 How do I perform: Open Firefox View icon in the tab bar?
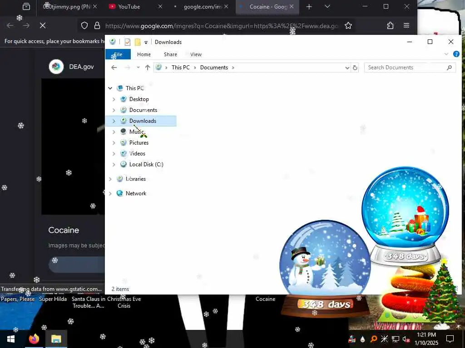[x=26, y=6]
